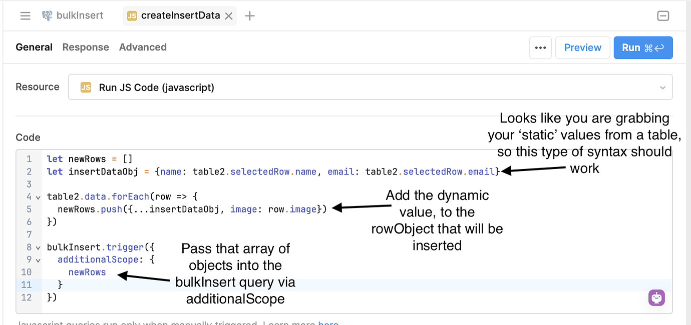Image resolution: width=691 pixels, height=325 pixels.
Task: Click the JS icon in Resource selector
Action: coord(86,87)
